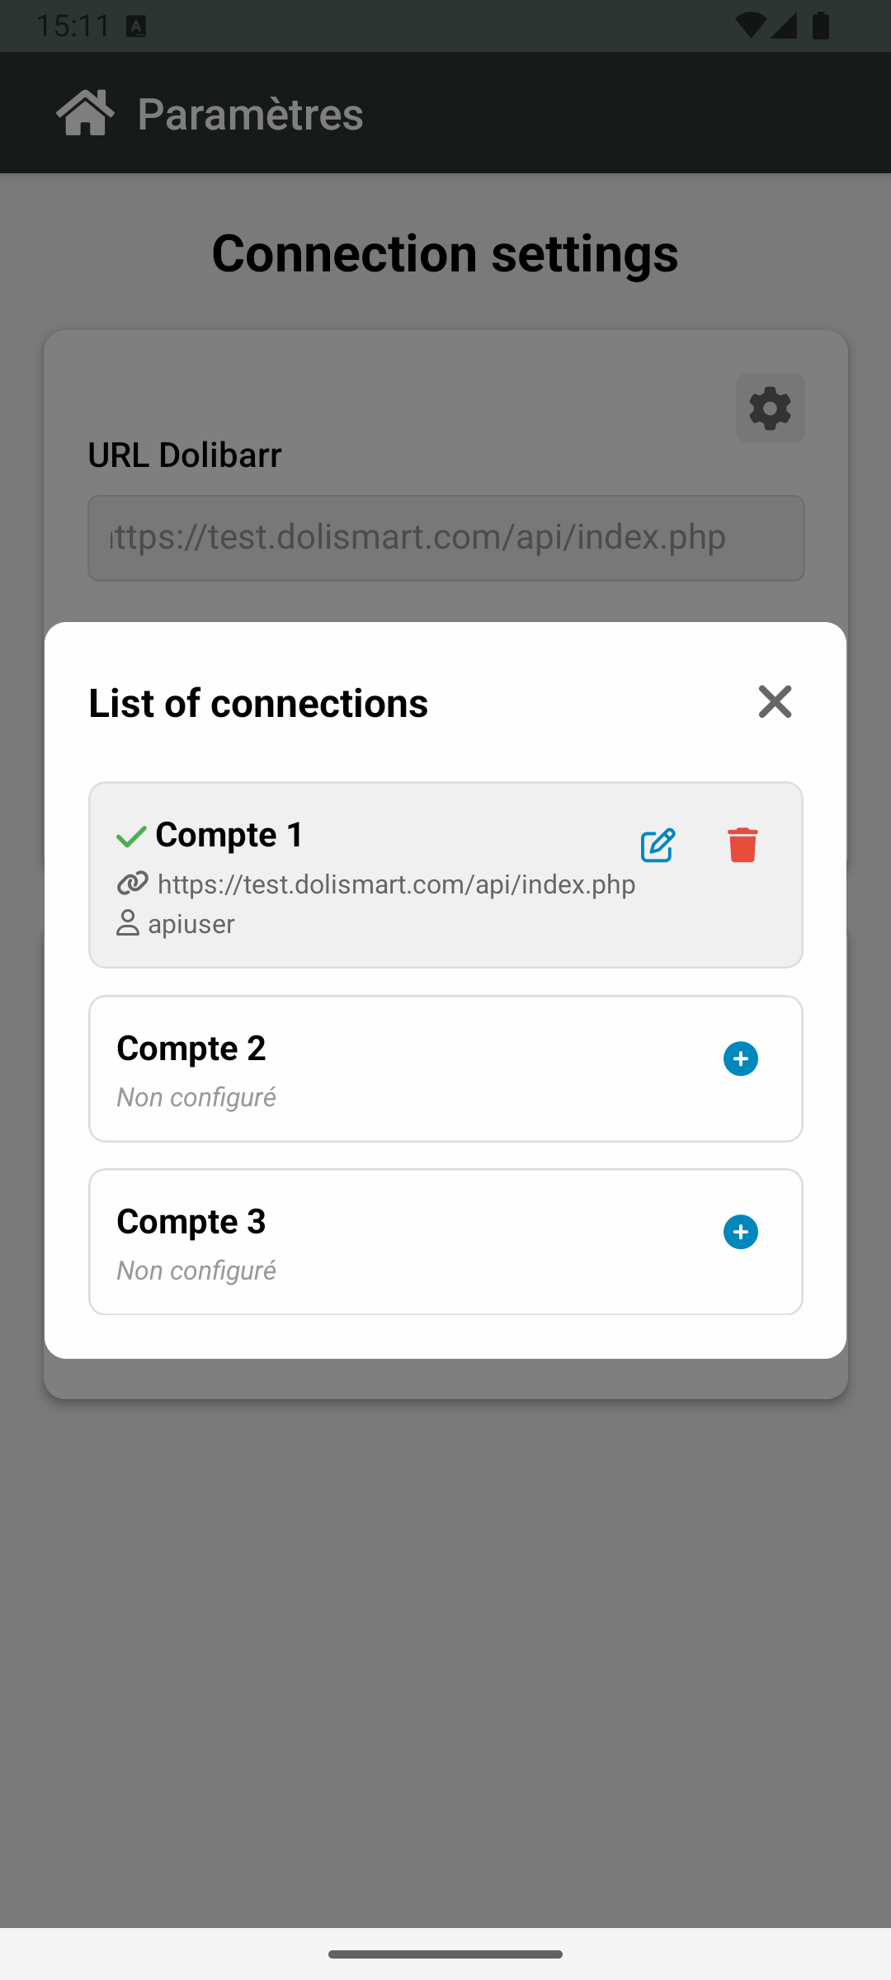This screenshot has width=891, height=1980.
Task: Tap the link icon beside the URL
Action: [x=132, y=884]
